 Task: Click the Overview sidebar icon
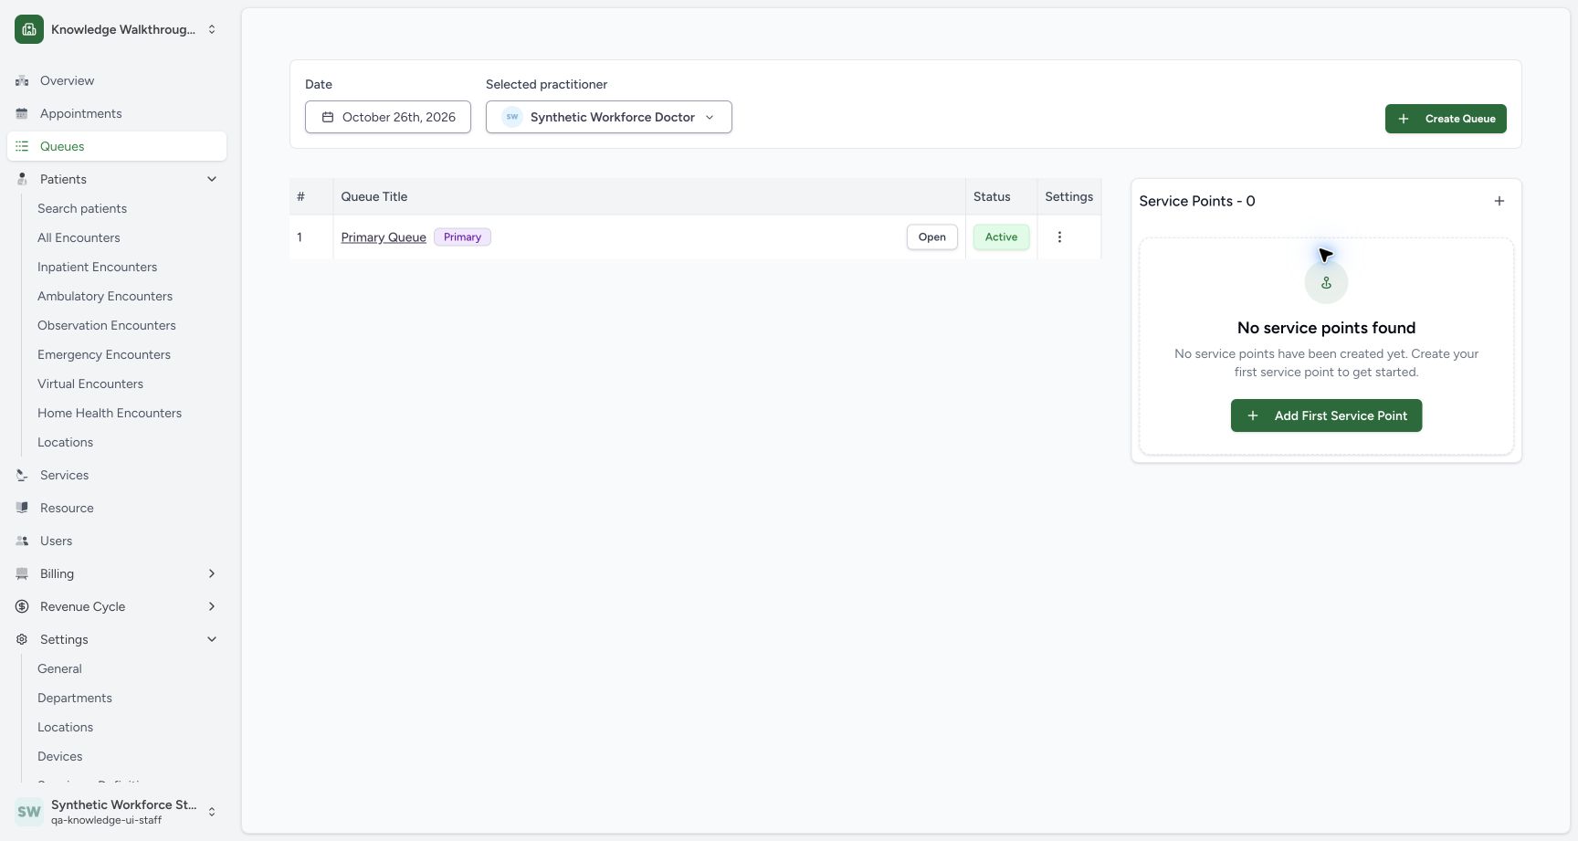click(22, 80)
